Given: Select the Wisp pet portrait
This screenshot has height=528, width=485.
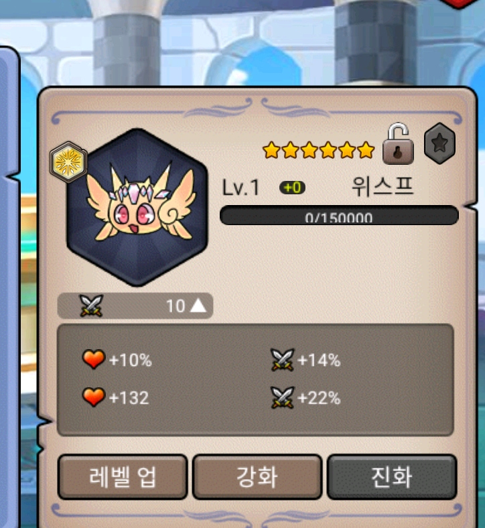Looking at the screenshot, I should click(x=137, y=208).
